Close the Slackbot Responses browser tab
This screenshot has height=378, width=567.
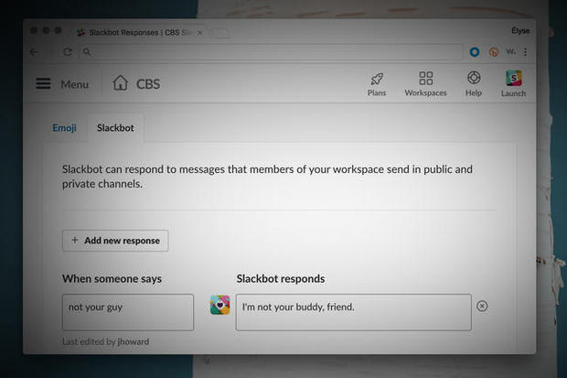click(199, 33)
